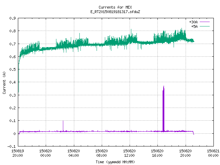220x165 pixels.
Task: Click the 150820 00:00 time tick label
Action: (46, 153)
